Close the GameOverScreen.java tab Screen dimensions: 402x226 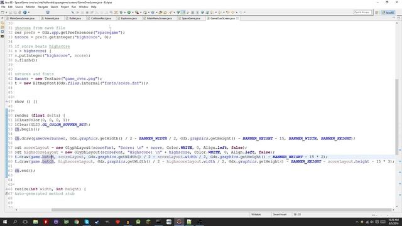click(237, 18)
